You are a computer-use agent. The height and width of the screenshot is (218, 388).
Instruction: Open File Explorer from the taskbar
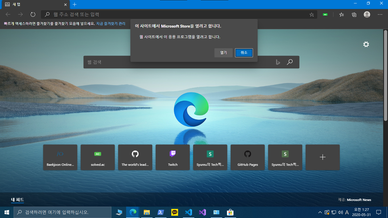click(147, 212)
